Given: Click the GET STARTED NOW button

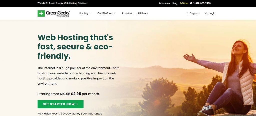Looking at the screenshot, I should click(x=60, y=104).
